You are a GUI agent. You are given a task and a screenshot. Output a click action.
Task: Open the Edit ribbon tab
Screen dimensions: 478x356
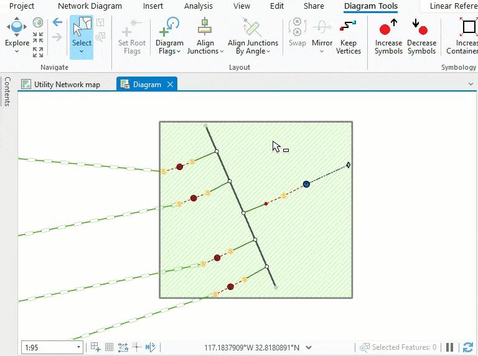(277, 6)
